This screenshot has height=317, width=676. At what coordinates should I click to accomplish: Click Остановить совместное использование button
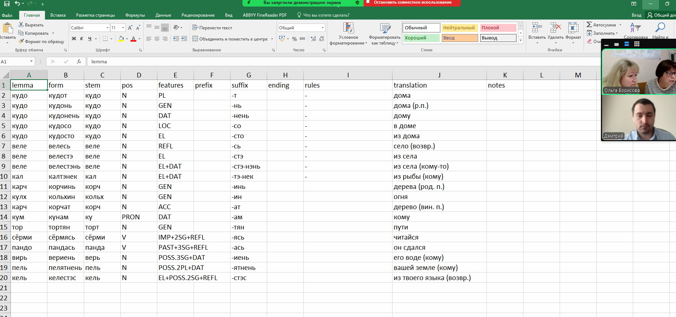412,3
